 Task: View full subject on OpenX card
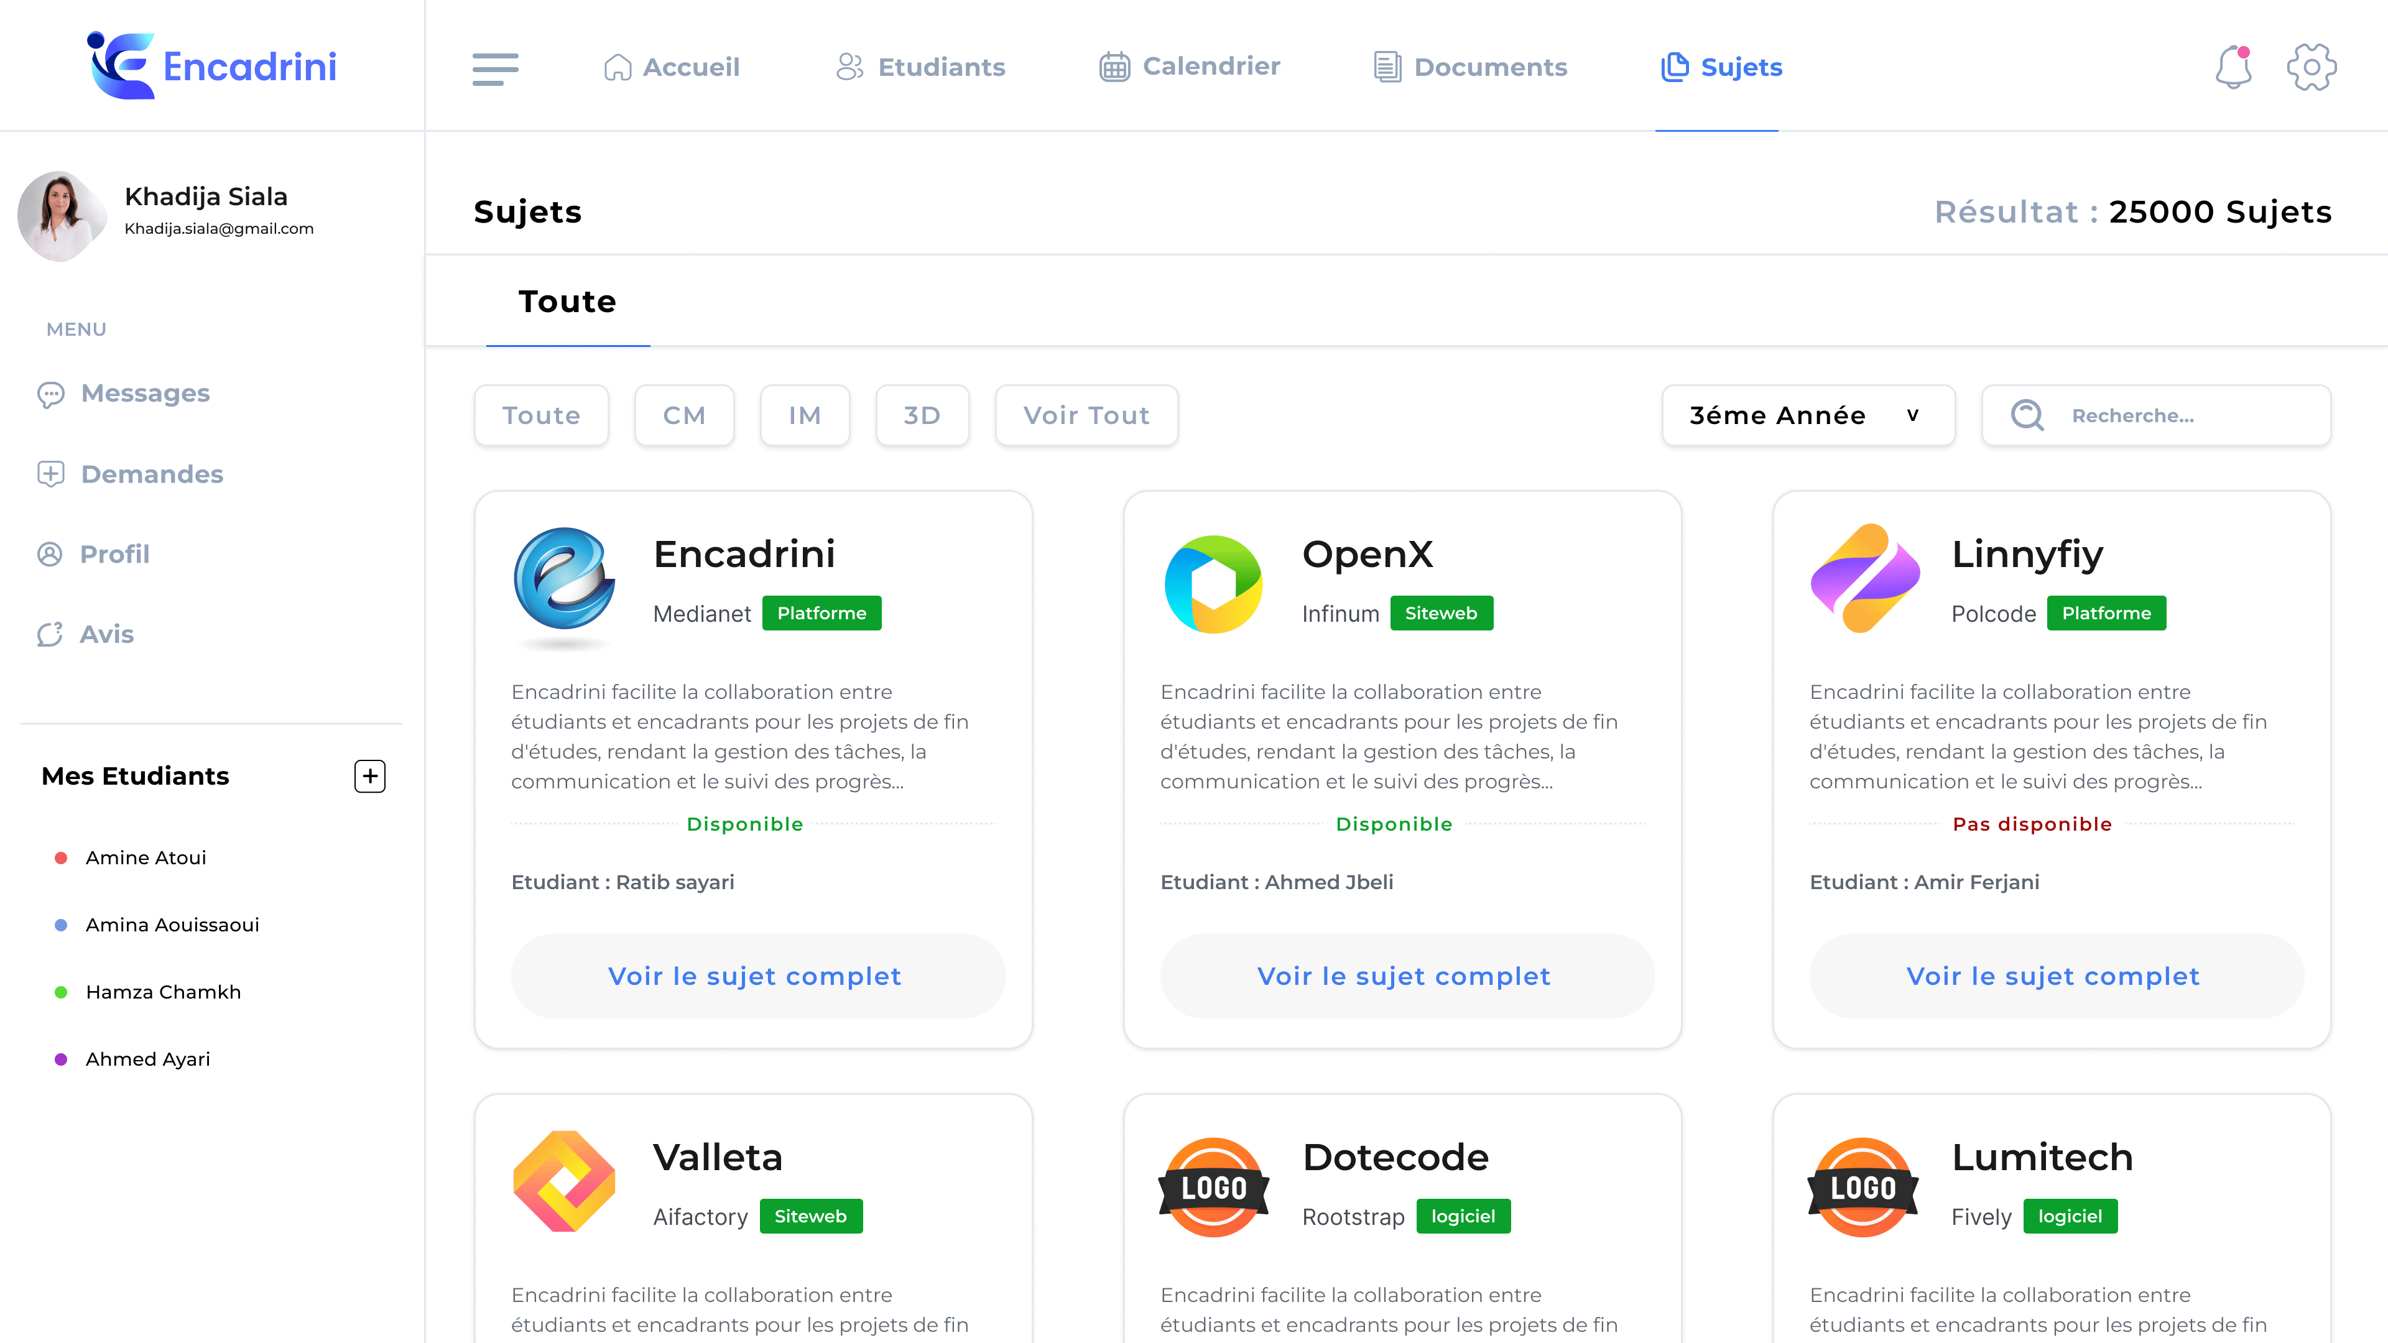point(1406,976)
